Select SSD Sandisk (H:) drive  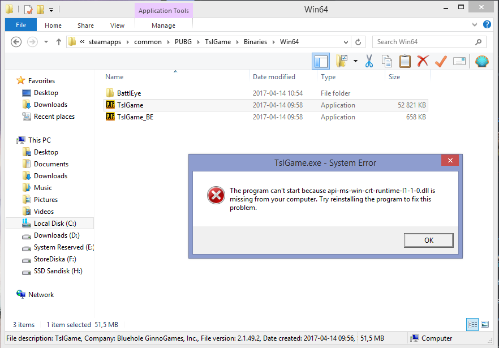[58, 271]
